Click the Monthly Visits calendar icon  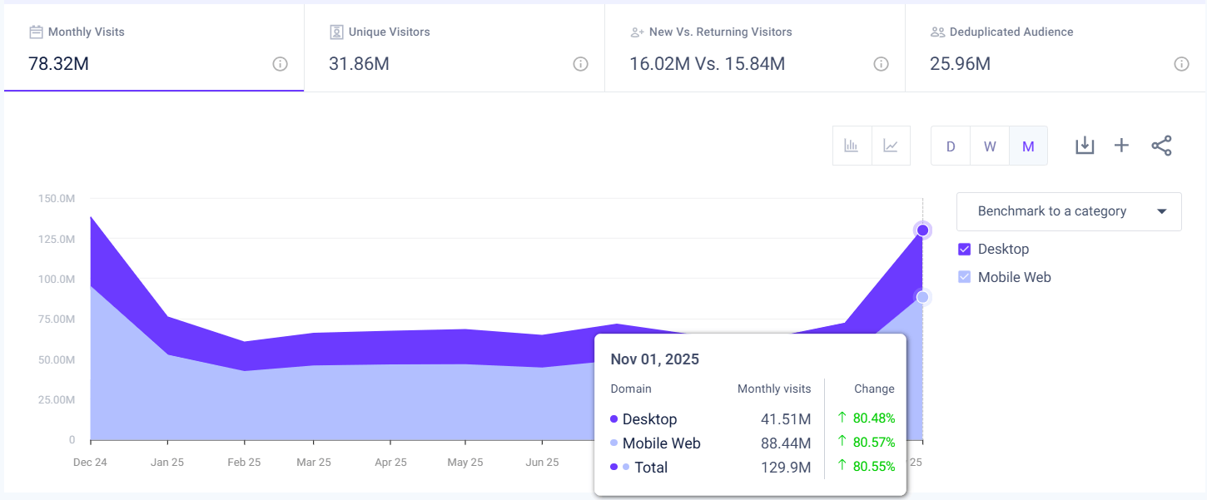click(x=36, y=32)
